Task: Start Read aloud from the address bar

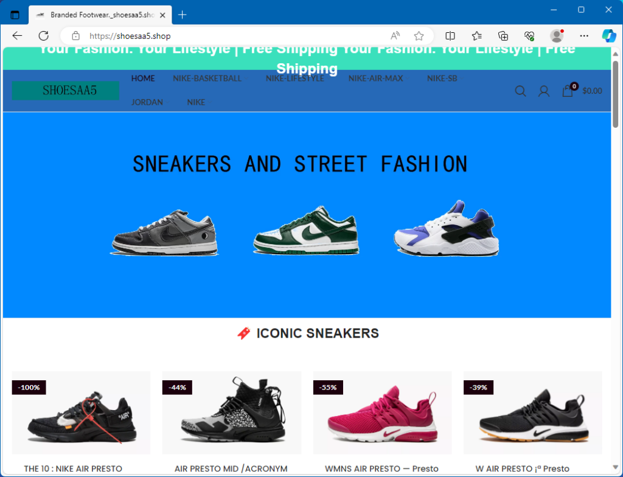Action: [395, 36]
